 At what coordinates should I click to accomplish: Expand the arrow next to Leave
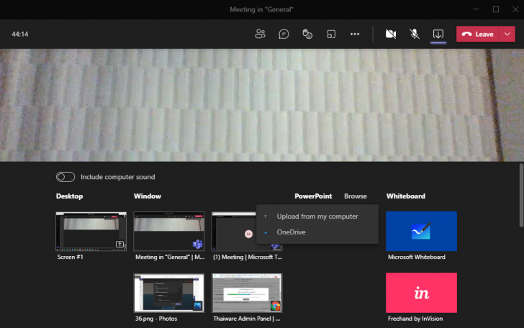point(508,34)
